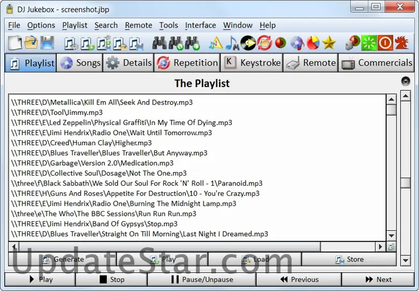This screenshot has height=291, width=419.
Task: Switch to the Repetition tab
Action: [187, 63]
